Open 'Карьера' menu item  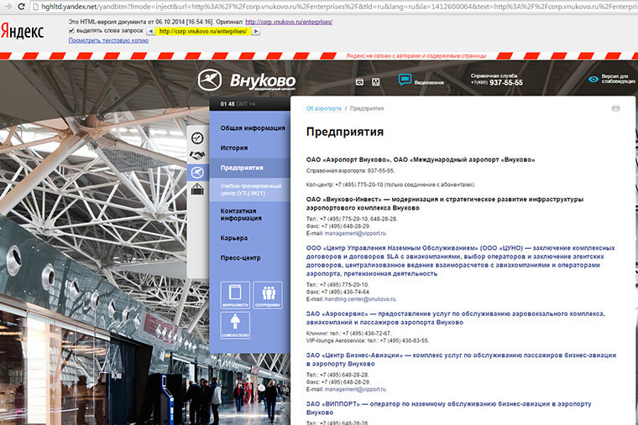pyautogui.click(x=234, y=238)
